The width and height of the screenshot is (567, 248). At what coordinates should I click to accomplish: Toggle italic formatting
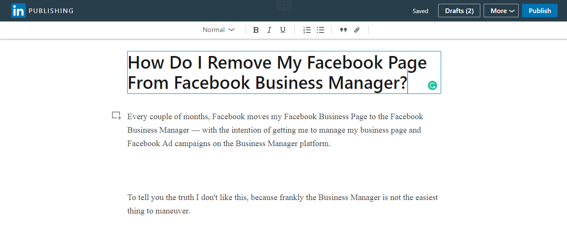coord(269,30)
